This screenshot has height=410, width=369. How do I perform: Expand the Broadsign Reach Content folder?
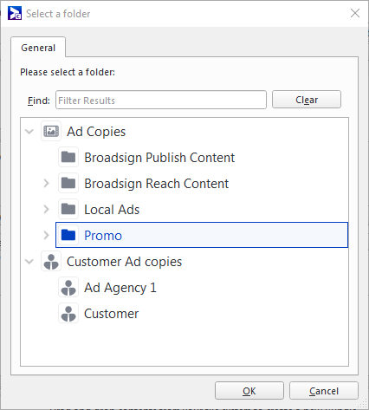pyautogui.click(x=46, y=183)
